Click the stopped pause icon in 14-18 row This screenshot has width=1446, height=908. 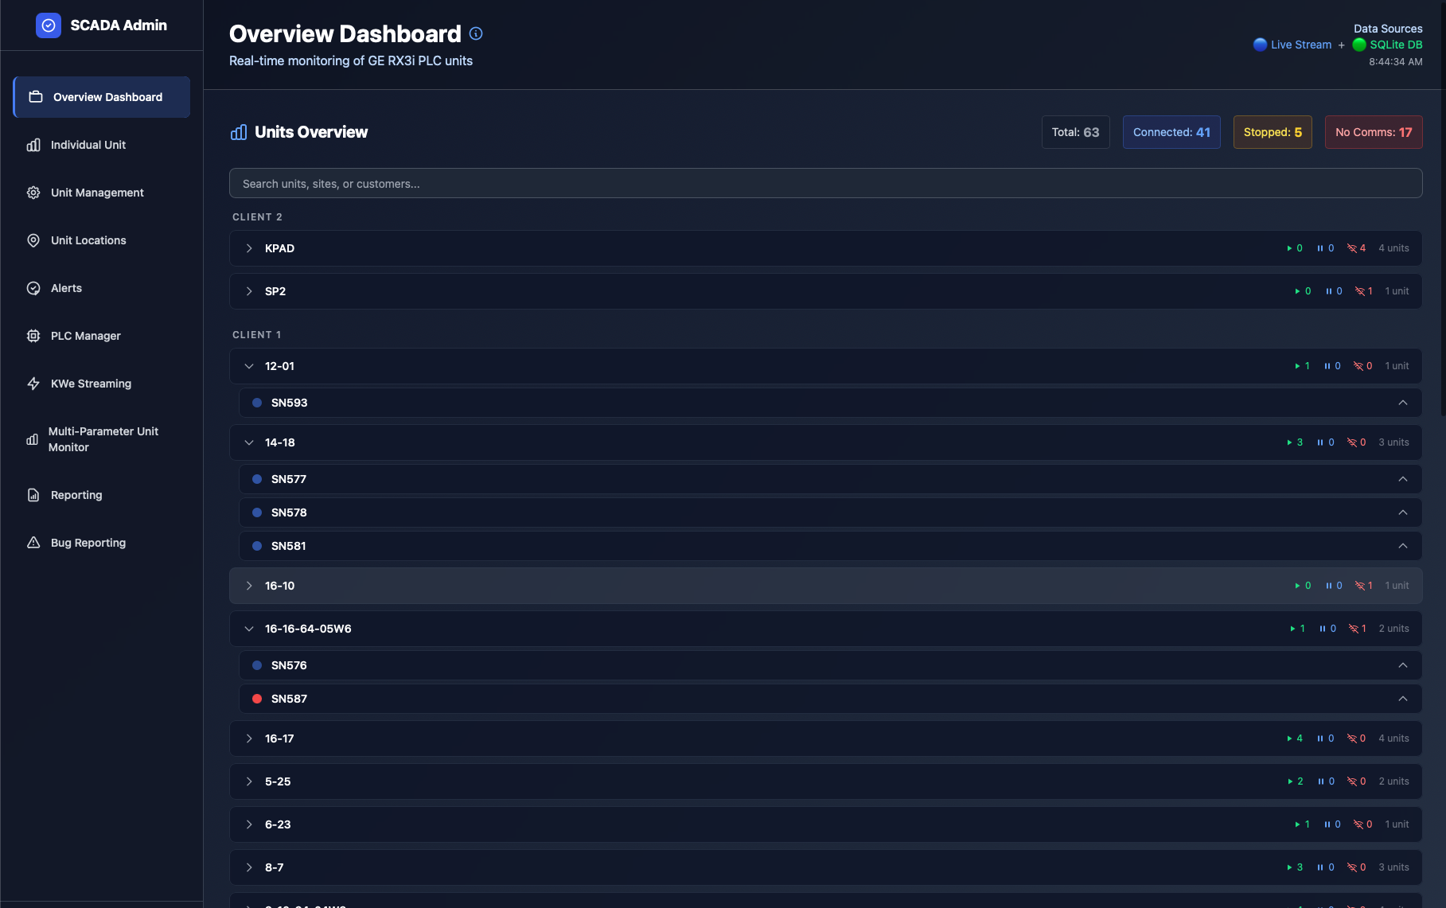pos(1320,442)
